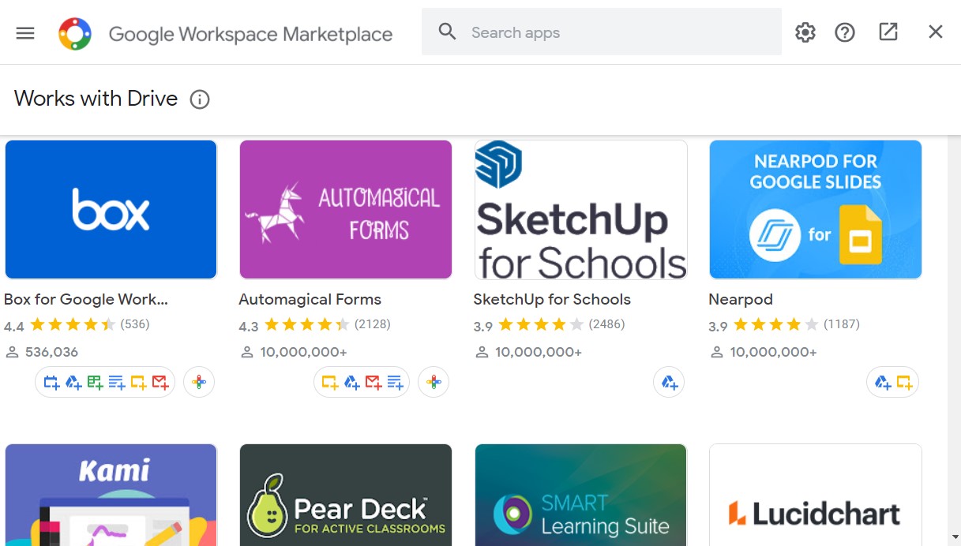Click Box's Slides add-on icon

click(139, 383)
